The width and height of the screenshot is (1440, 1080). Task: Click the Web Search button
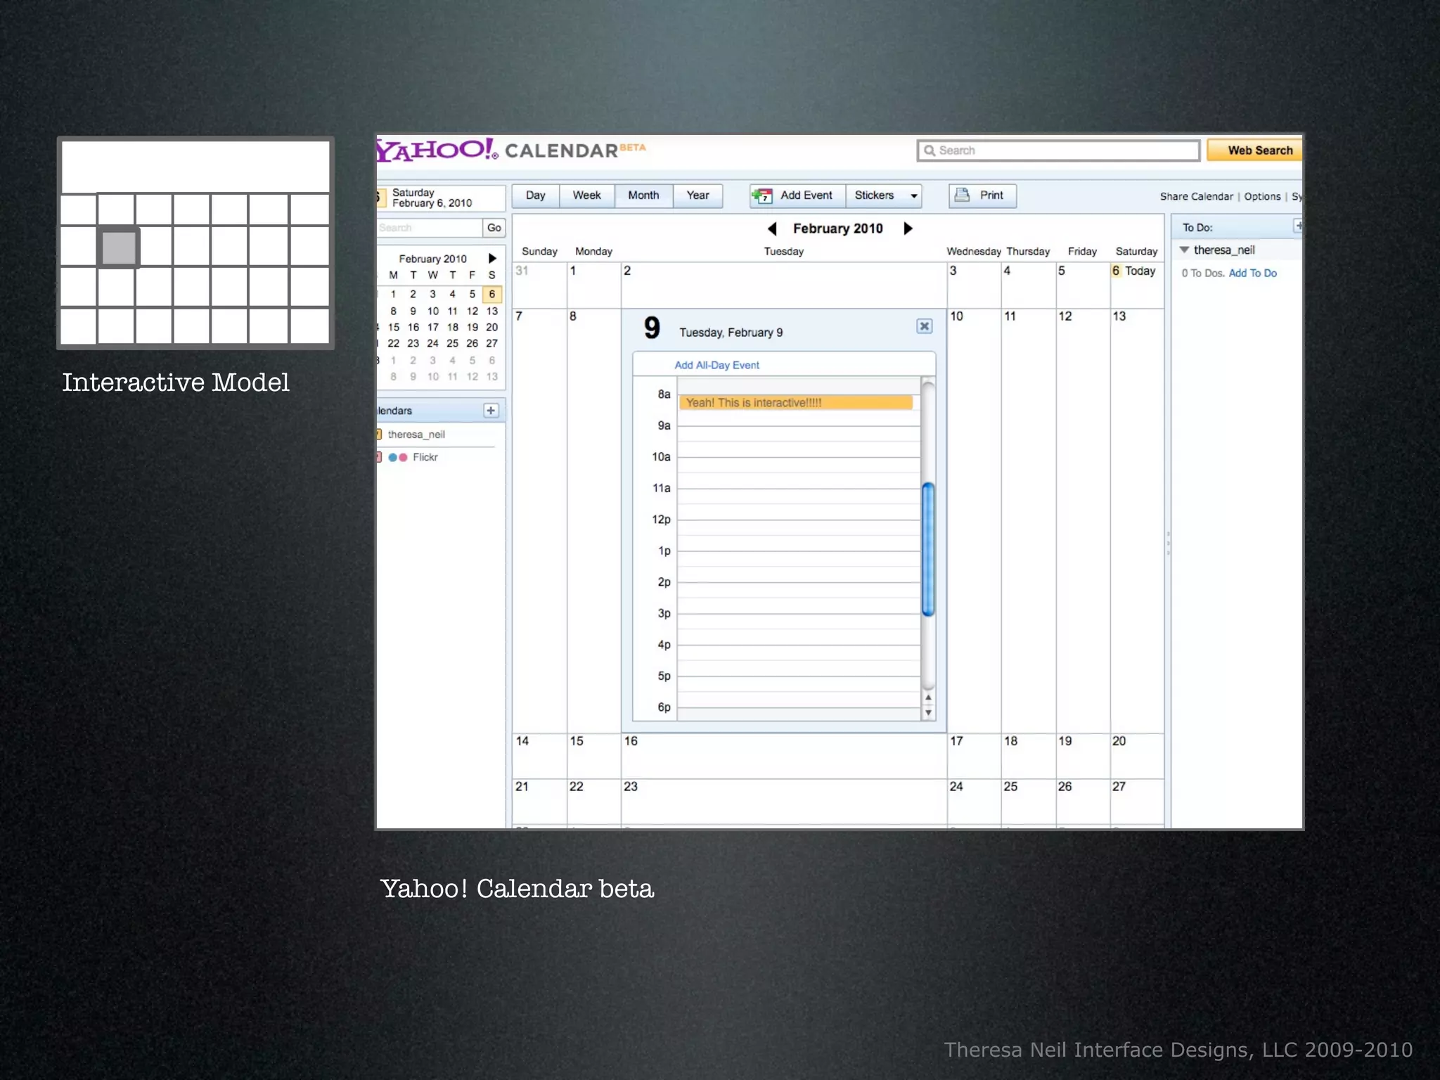[x=1255, y=150]
